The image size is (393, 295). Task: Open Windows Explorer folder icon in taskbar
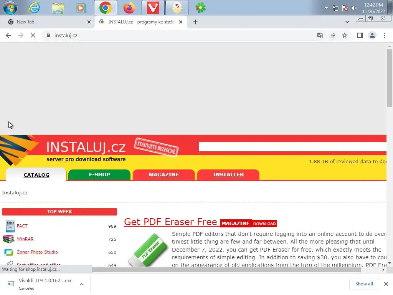coord(58,8)
